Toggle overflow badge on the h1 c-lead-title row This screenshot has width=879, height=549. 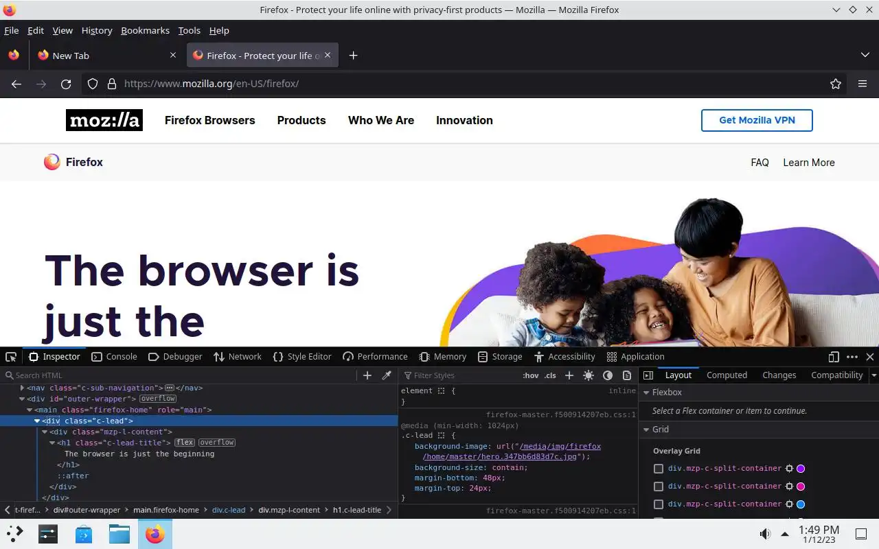217,443
